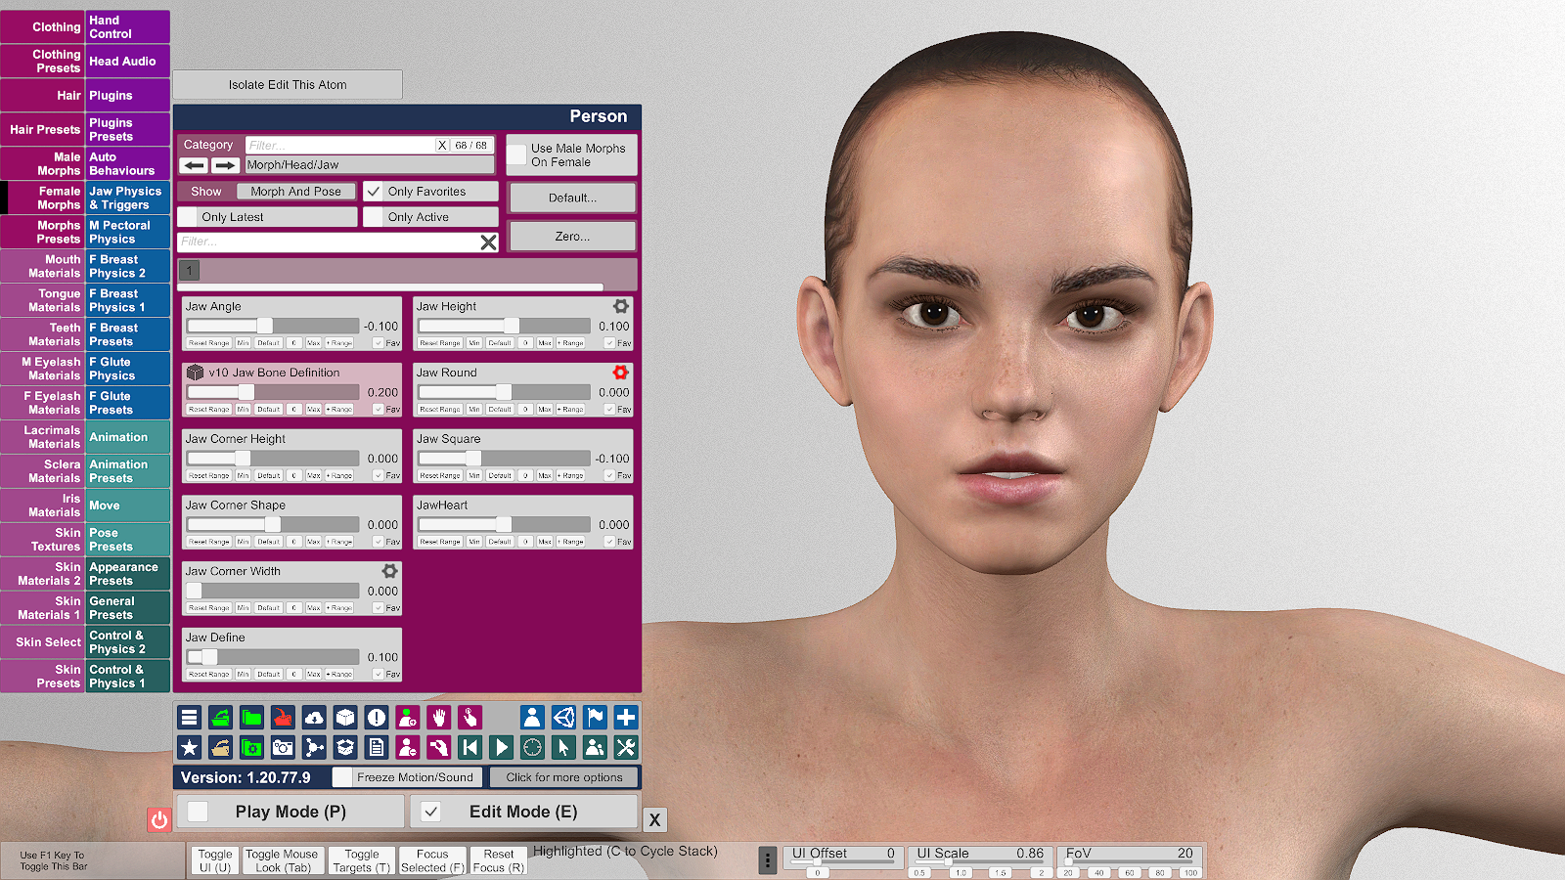This screenshot has height=880, width=1565.
Task: Open the error log exclamation icon
Action: 378,718
